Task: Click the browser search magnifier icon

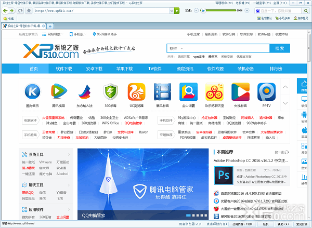Action: click(x=306, y=11)
